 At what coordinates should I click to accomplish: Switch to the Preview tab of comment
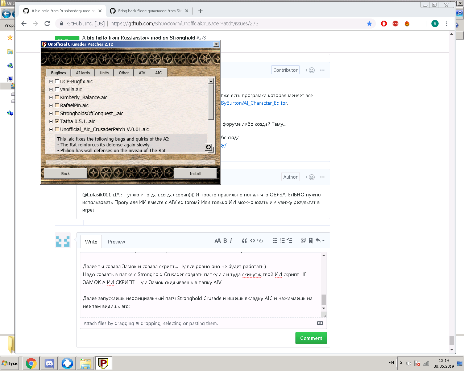point(116,242)
